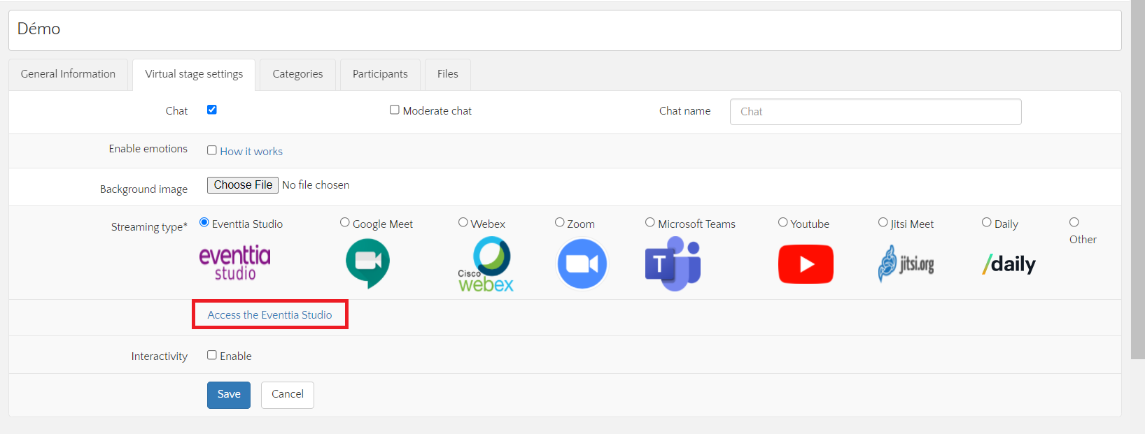
Task: Select Microsoft Teams radio option
Action: click(649, 222)
